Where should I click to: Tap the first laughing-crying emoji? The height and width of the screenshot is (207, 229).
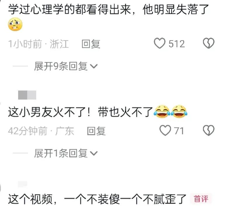point(162,112)
